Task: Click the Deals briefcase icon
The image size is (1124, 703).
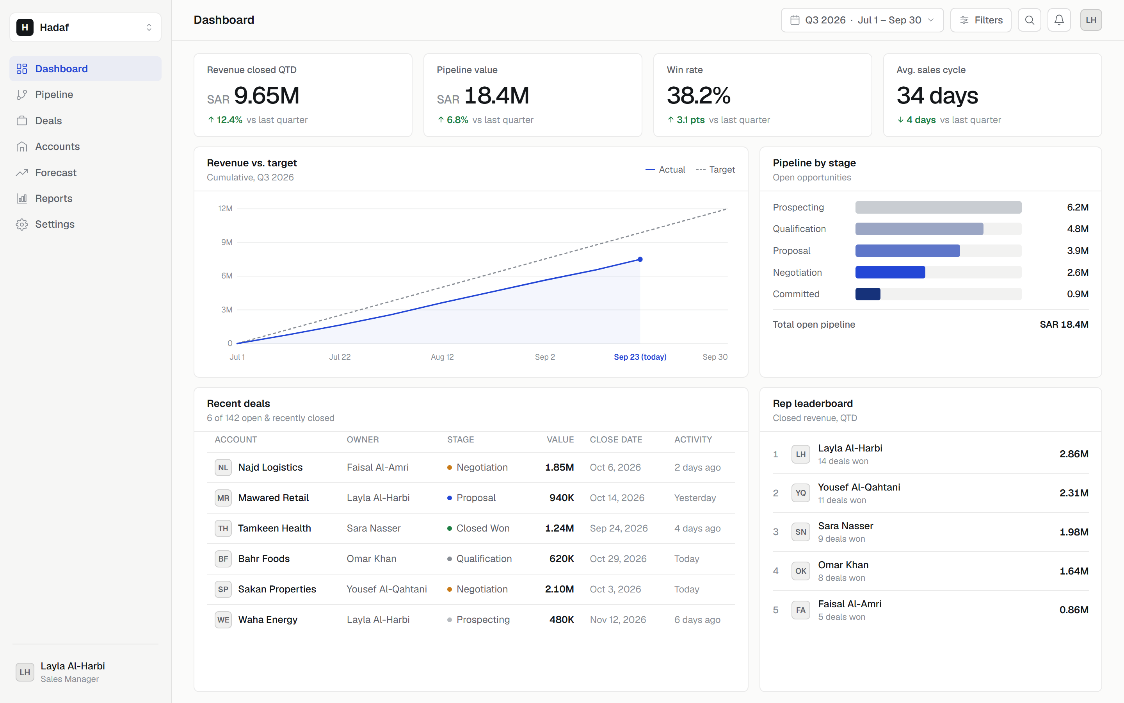Action: [x=22, y=121]
